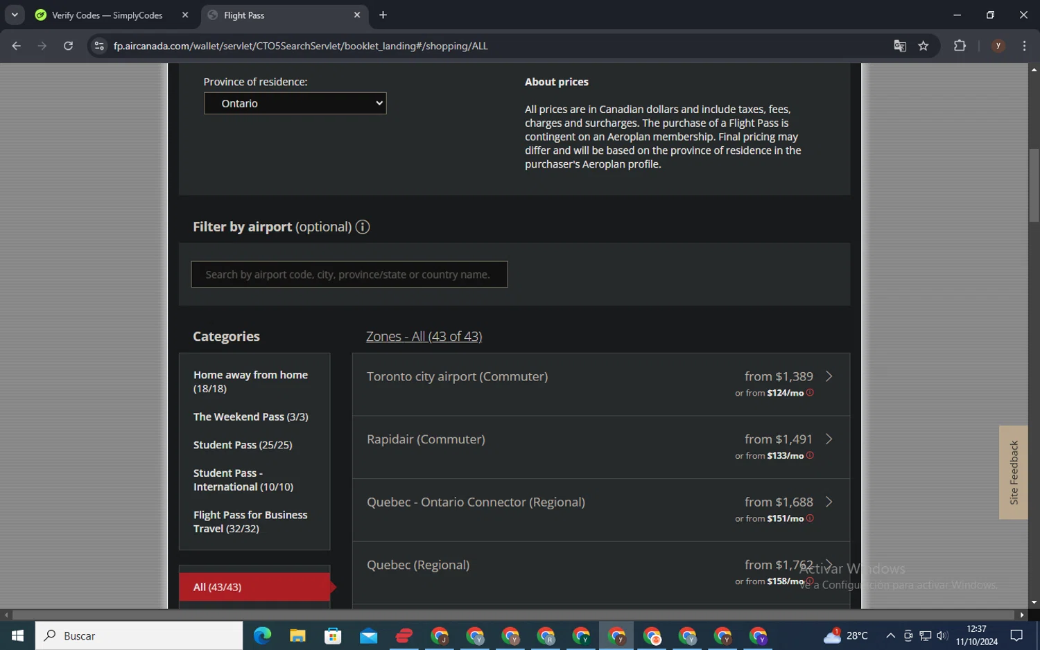Click the Categories heading
The height and width of the screenshot is (650, 1040).
[226, 336]
